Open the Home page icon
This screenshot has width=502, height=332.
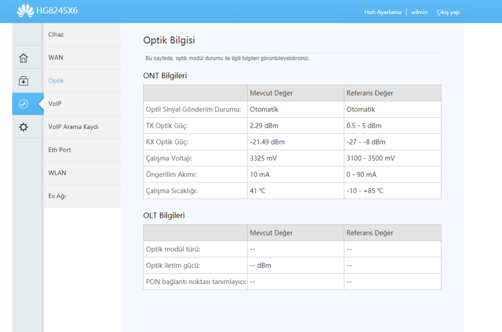click(23, 58)
